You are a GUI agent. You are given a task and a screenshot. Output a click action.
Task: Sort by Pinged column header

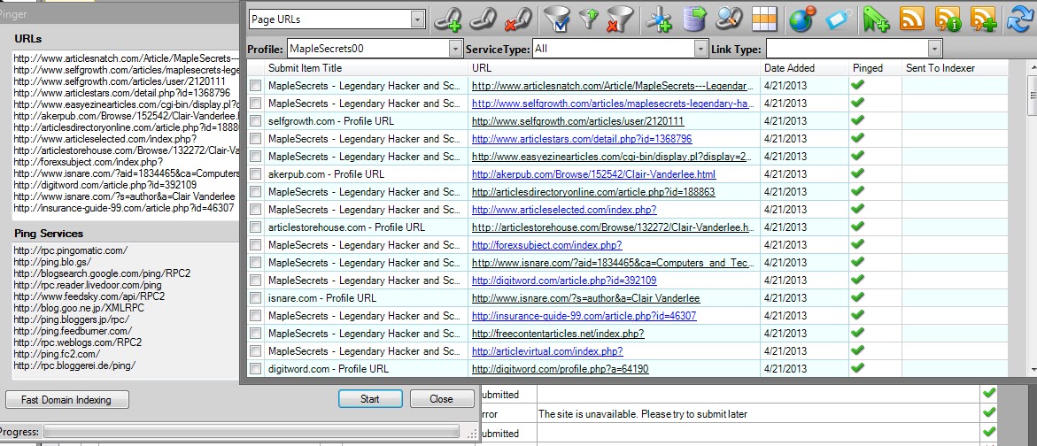(875, 68)
